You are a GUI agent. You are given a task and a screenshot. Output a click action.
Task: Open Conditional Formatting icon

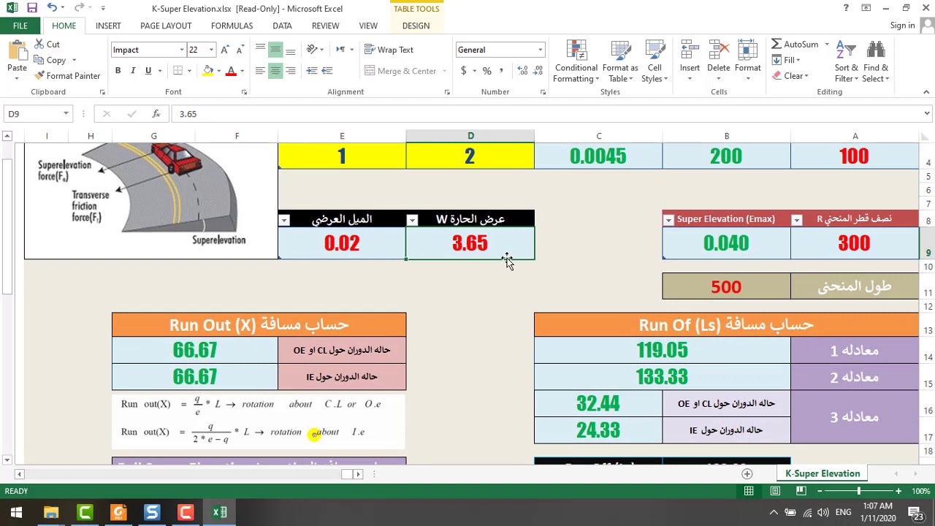click(576, 62)
